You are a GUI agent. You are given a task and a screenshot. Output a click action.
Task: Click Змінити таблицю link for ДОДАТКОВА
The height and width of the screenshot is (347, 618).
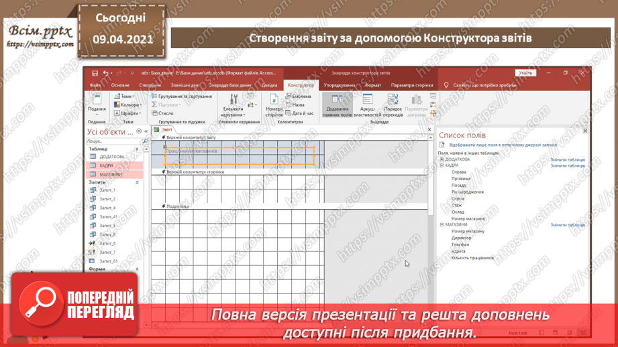568,159
